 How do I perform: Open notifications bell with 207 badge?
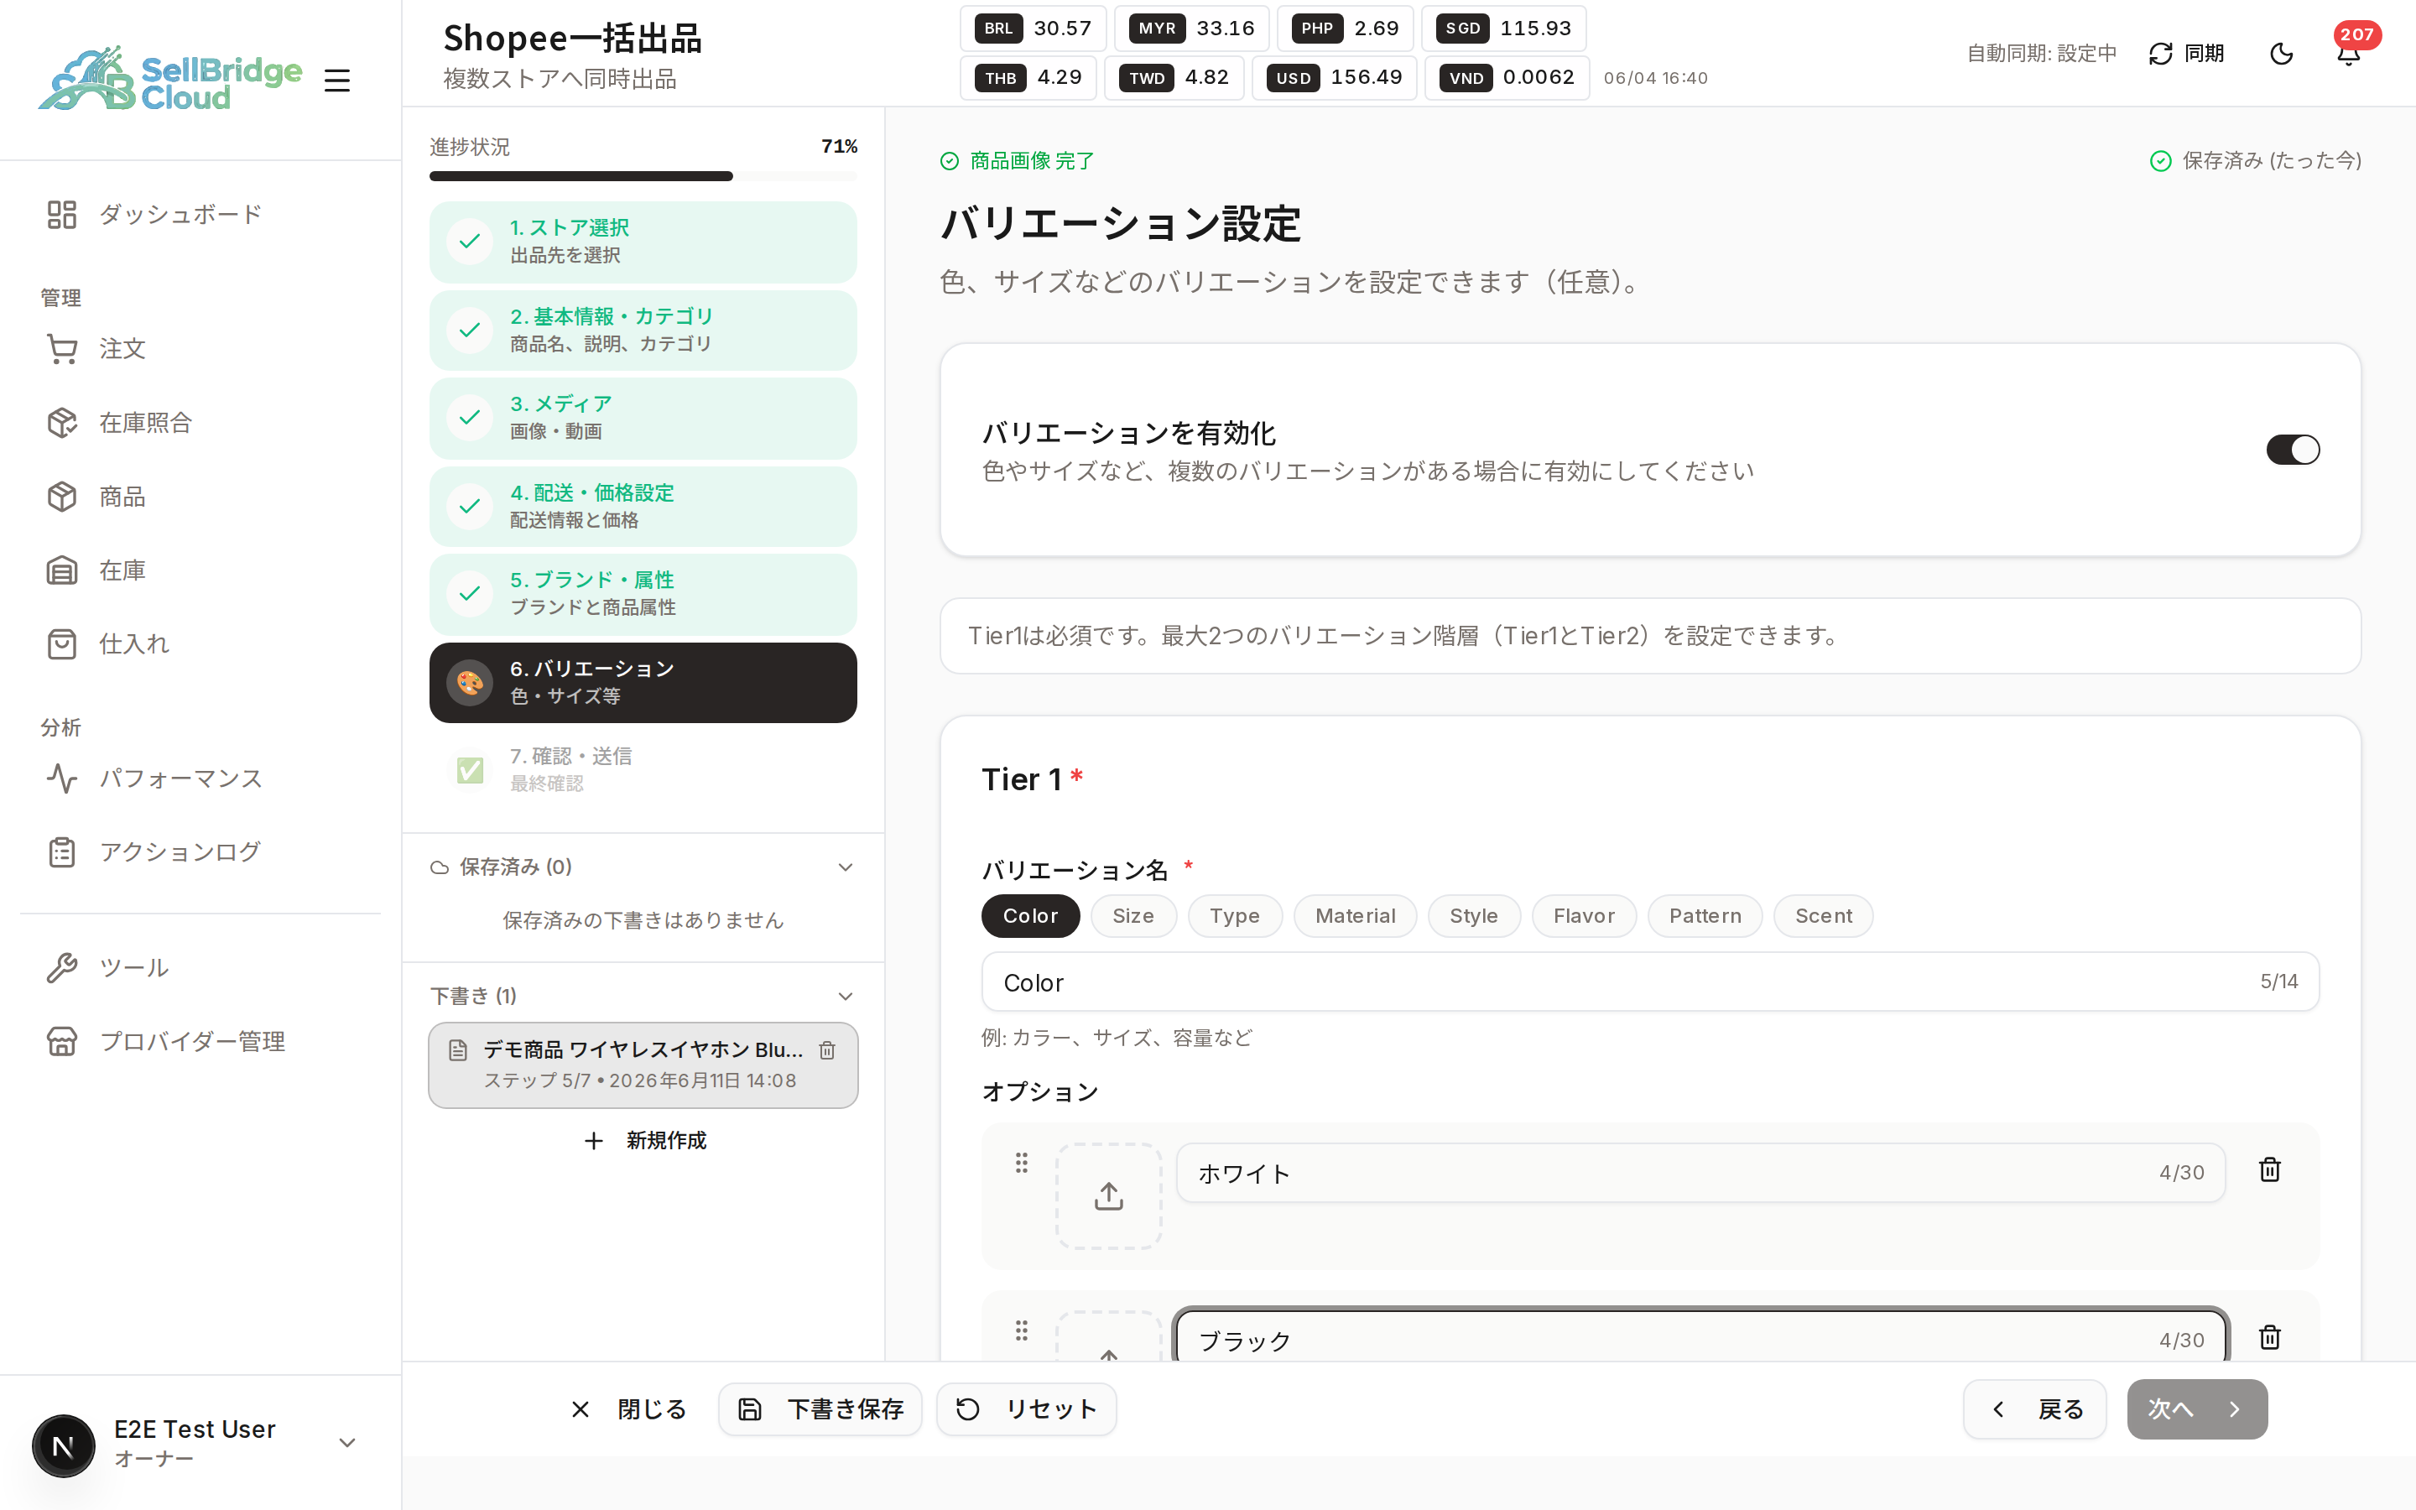point(2348,53)
